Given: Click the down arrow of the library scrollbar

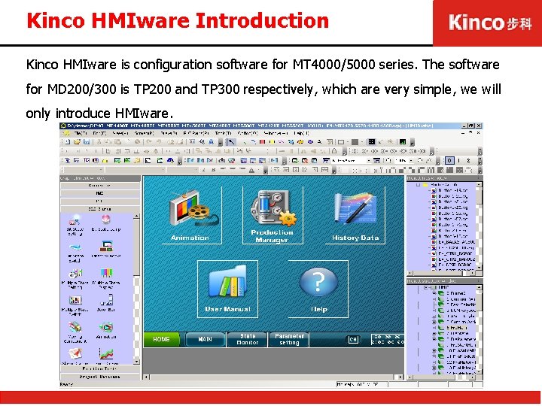Looking at the screenshot, I should coord(136,362).
